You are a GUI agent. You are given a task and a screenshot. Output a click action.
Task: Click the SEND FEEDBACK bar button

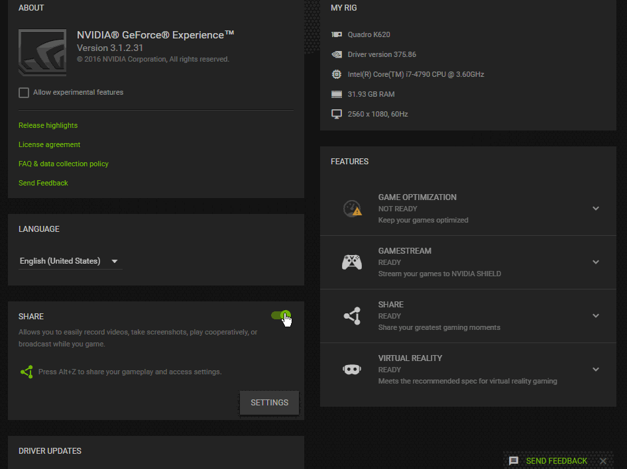556,461
